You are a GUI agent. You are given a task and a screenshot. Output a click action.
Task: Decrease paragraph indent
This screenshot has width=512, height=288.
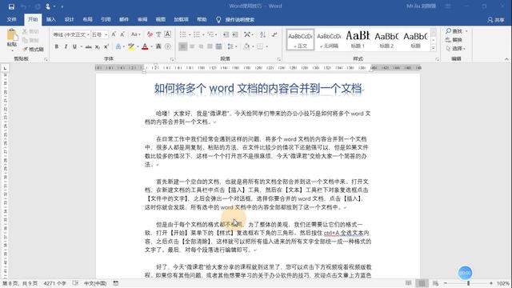pyautogui.click(x=226, y=34)
